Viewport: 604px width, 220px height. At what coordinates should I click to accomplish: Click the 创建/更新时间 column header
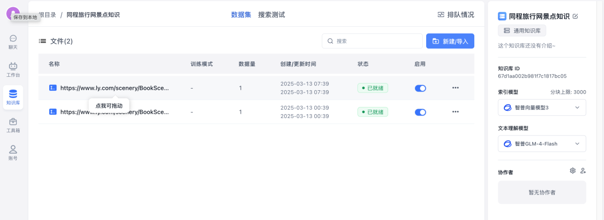298,63
